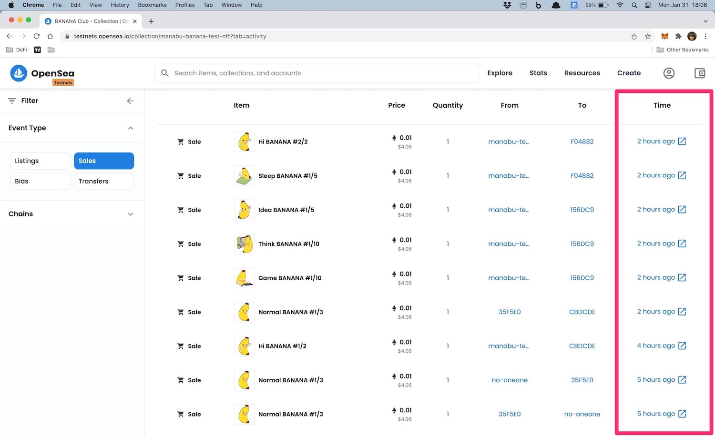Open the Dropbox menu bar icon
The width and height of the screenshot is (715, 437).
507,5
